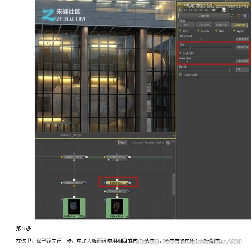Select the Bartlett filter button
The image size is (252, 248).
point(204,25)
